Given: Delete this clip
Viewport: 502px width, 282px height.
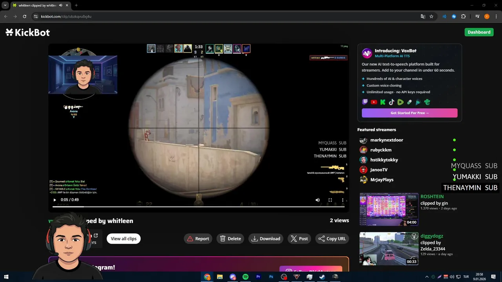Looking at the screenshot, I should coord(230,239).
